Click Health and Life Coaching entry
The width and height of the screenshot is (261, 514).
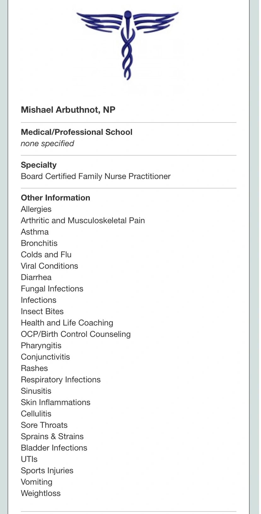(67, 323)
